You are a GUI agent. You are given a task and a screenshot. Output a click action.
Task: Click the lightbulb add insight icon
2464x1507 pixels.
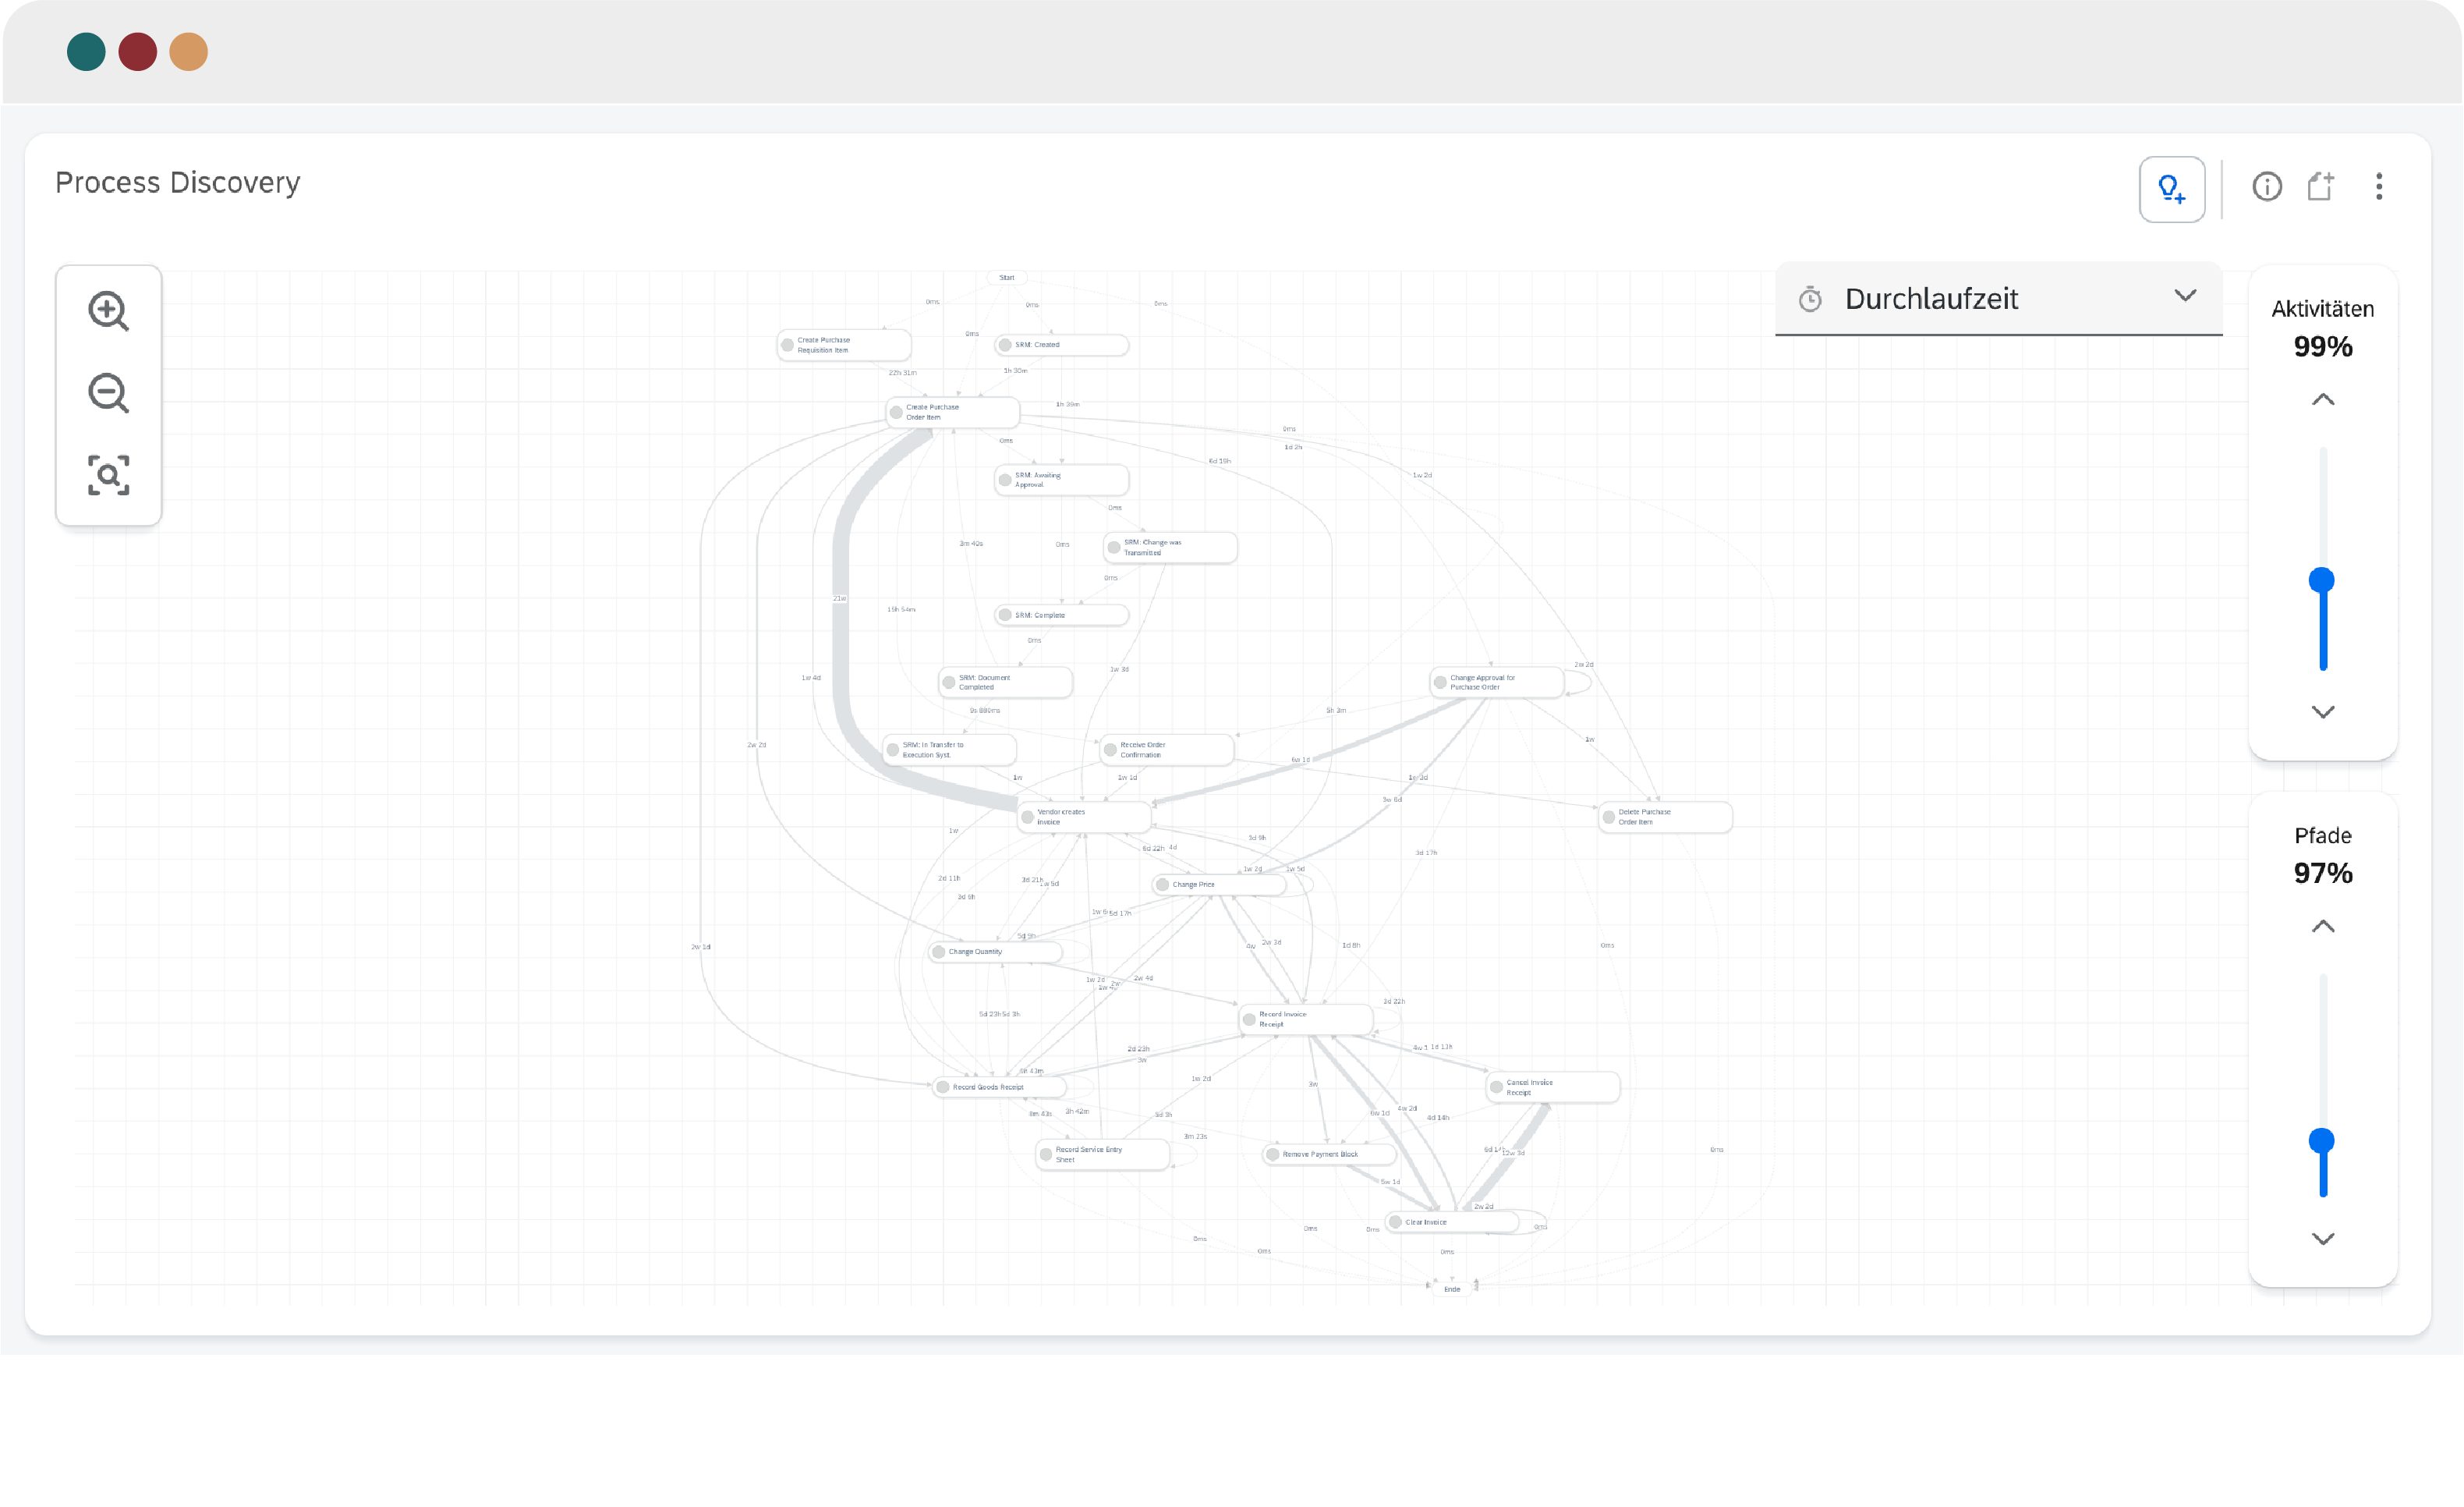tap(2171, 189)
